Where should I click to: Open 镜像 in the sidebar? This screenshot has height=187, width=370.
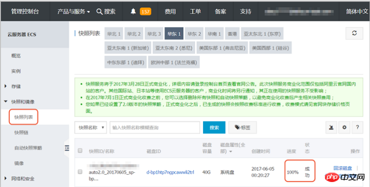point(19,163)
